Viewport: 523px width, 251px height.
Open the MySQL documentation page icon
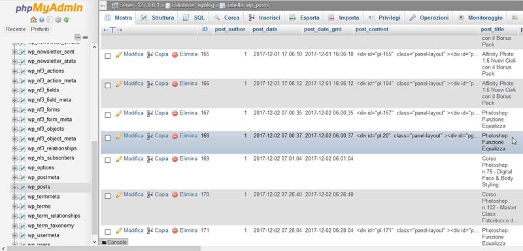click(x=50, y=20)
